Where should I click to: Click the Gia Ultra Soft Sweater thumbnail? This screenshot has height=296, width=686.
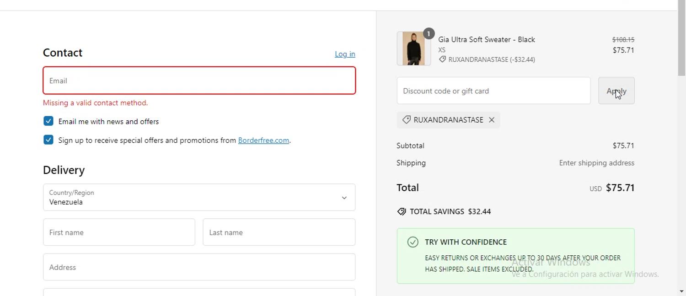tap(413, 48)
